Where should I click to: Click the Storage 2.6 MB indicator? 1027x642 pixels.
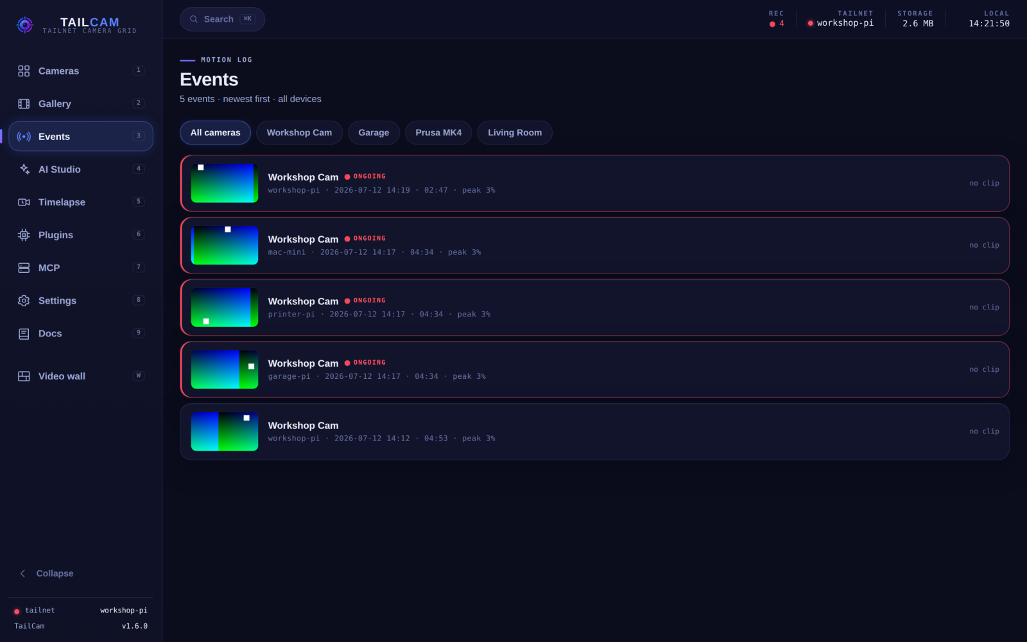(x=915, y=19)
